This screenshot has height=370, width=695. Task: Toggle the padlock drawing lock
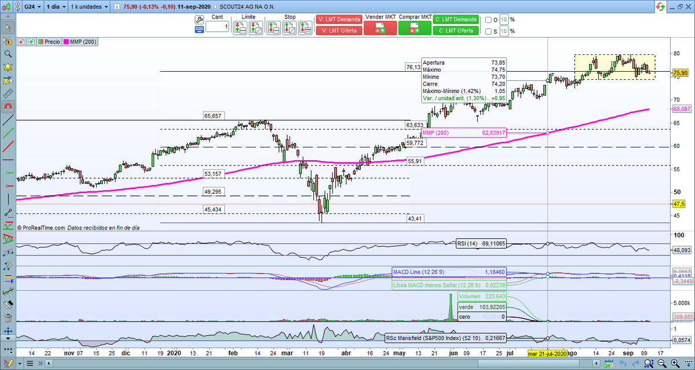point(8,40)
